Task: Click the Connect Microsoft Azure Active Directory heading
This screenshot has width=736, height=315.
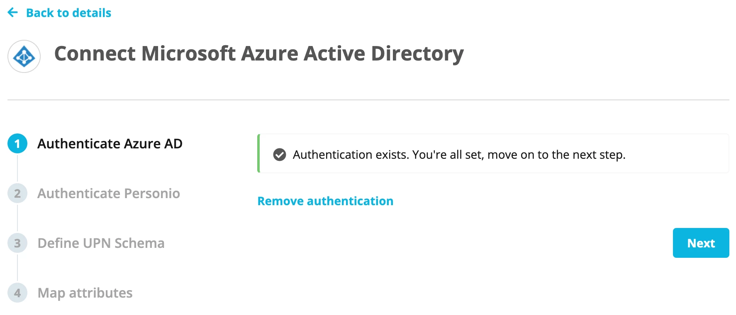Action: pos(259,54)
